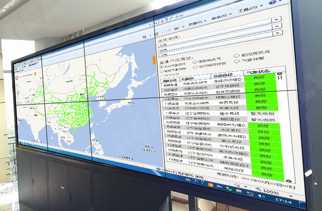The width and height of the screenshot is (322, 211).
Task: Click the green 良好 status in 海城市段 row
Action: click(268, 175)
